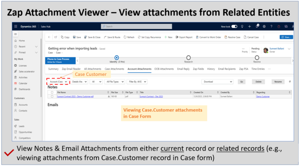Click Resolve Case command
This screenshot has height=166, width=300.
[x=232, y=37]
